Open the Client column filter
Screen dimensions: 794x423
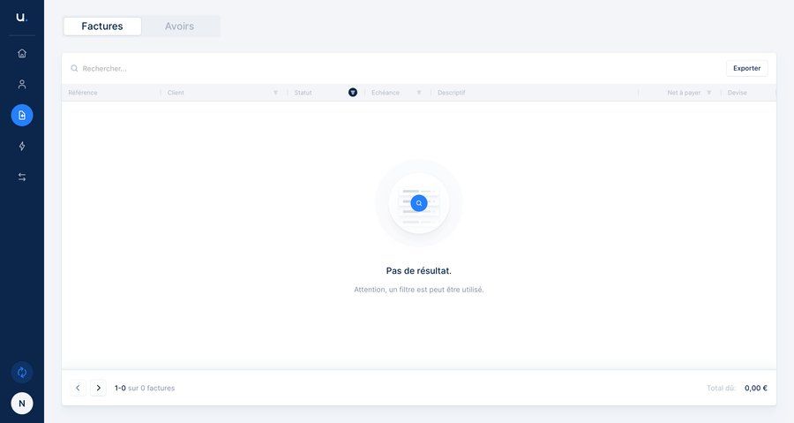(x=275, y=93)
